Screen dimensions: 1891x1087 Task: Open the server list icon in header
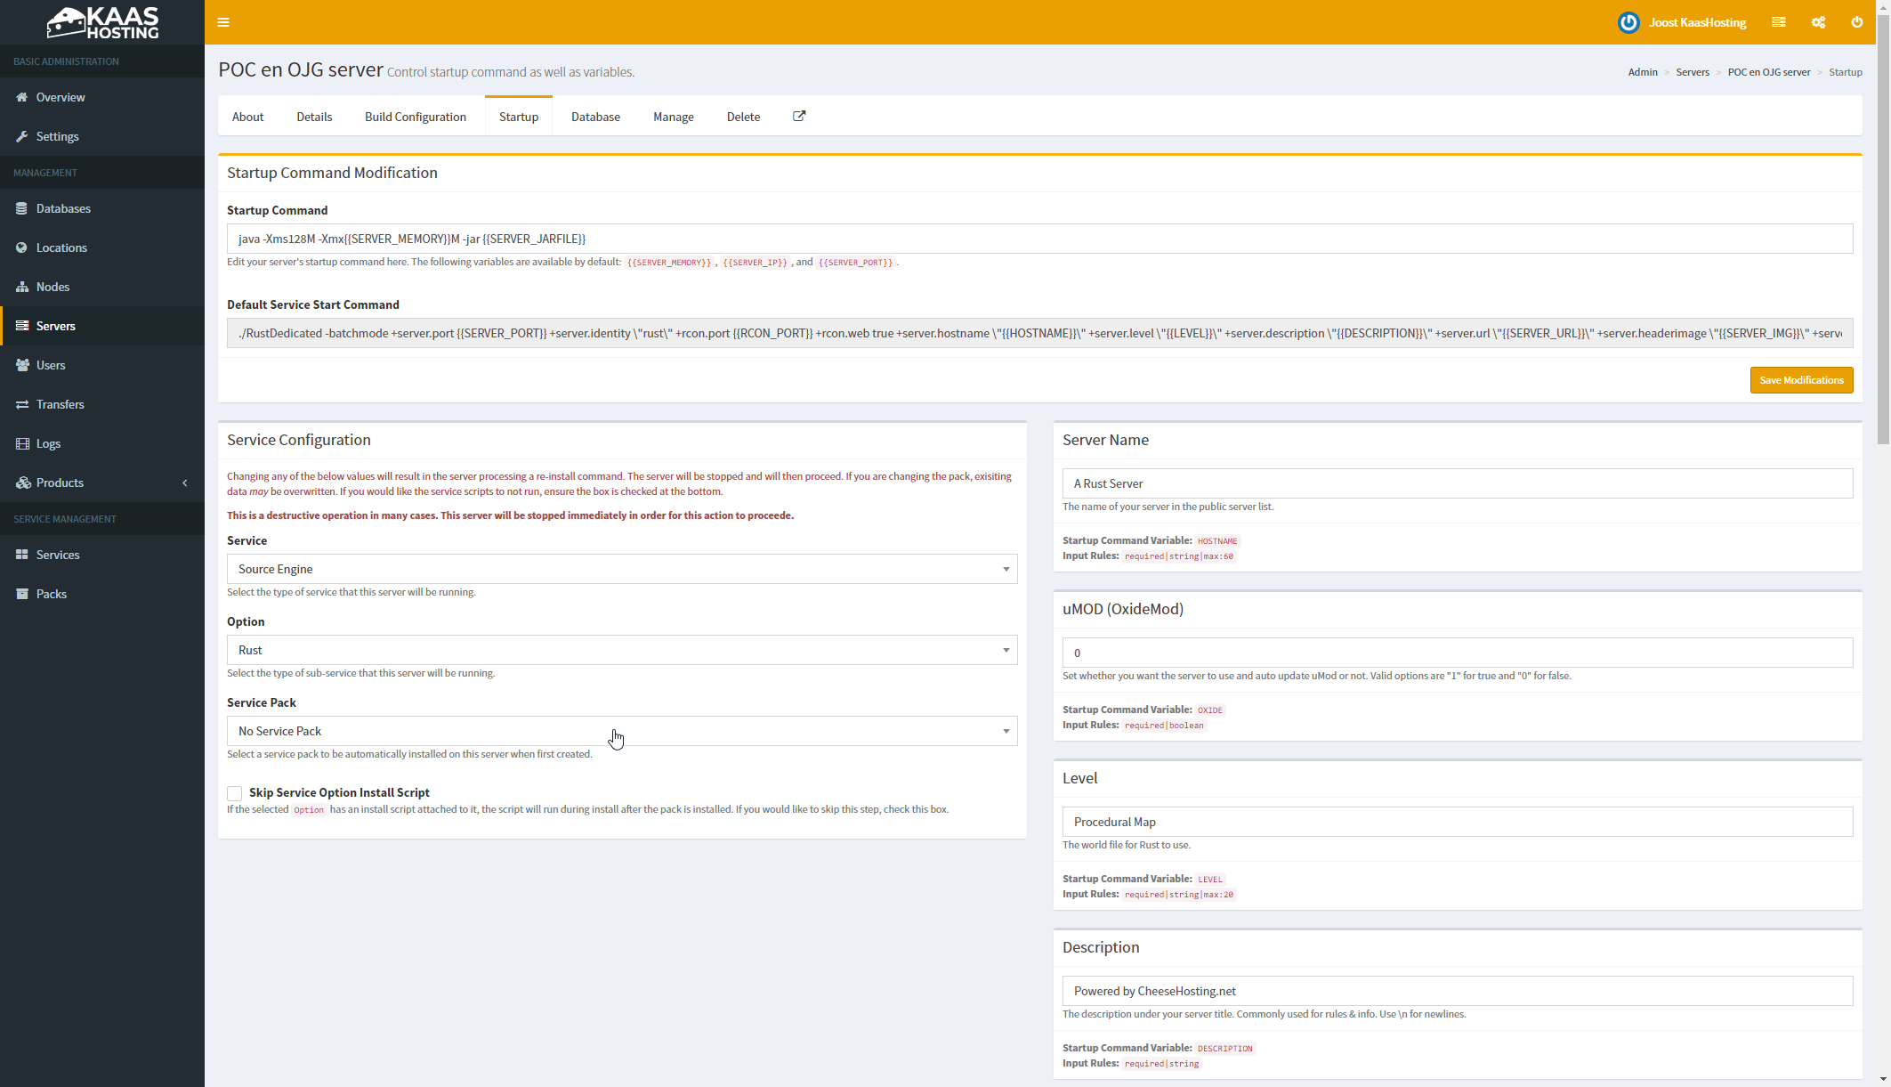(x=1778, y=22)
